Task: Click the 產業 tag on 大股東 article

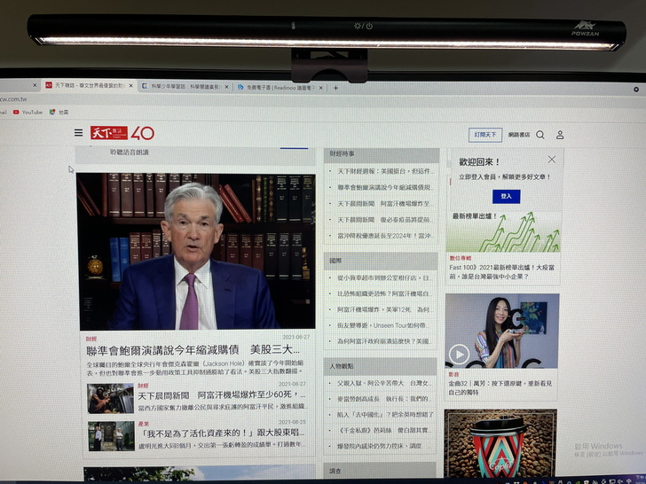Action: pyautogui.click(x=144, y=424)
